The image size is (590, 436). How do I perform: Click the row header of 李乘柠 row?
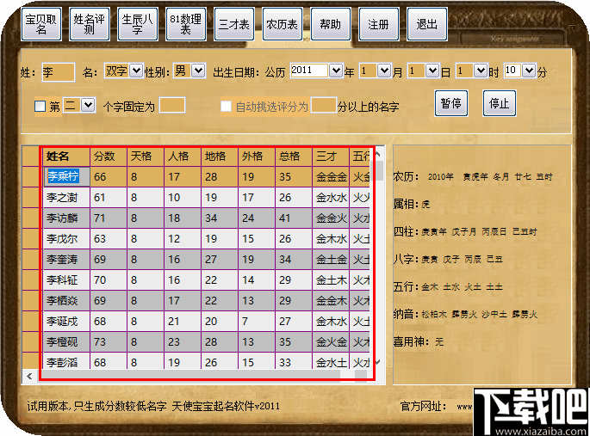(x=31, y=176)
